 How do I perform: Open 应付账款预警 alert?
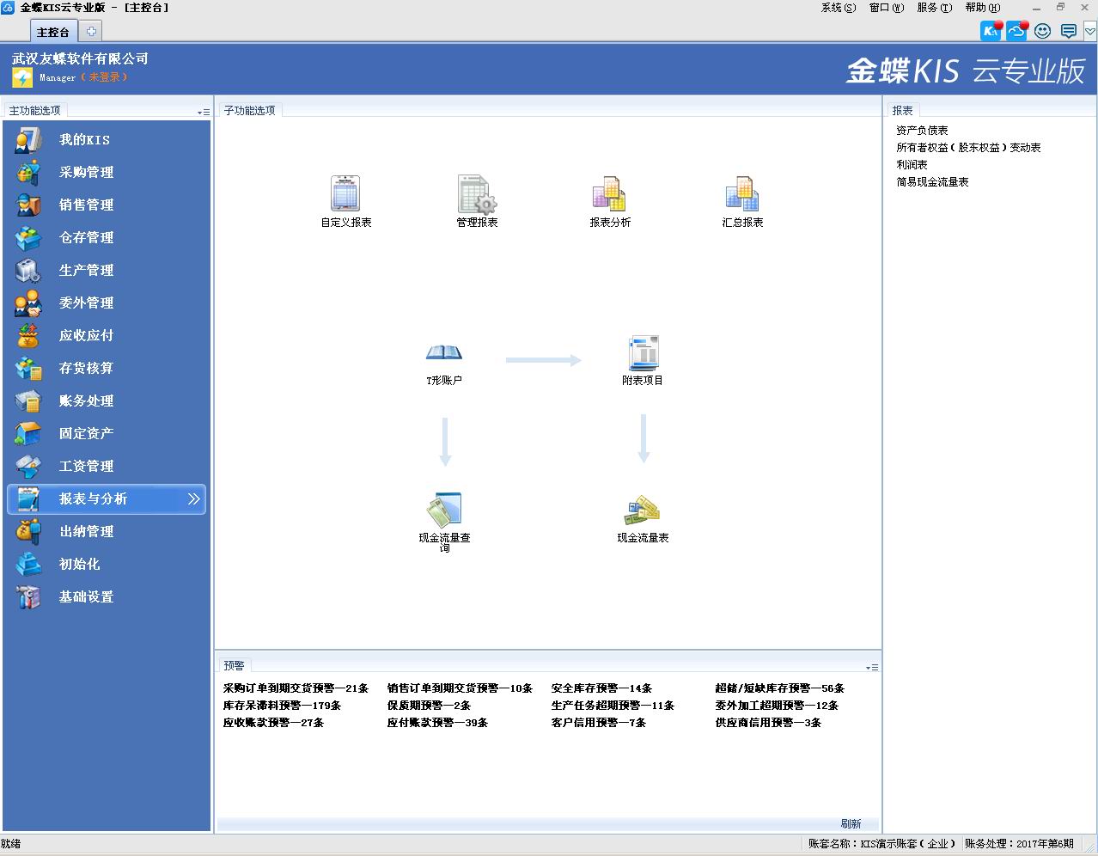click(437, 723)
